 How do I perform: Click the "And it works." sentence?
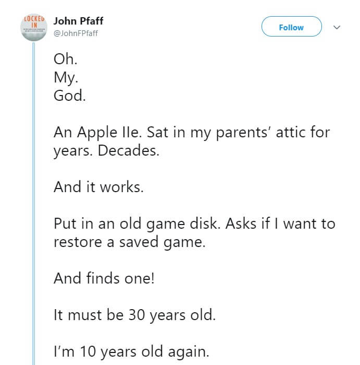[98, 187]
